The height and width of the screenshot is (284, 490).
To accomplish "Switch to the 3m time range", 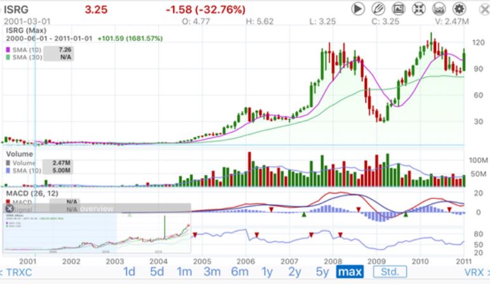I will (x=212, y=273).
